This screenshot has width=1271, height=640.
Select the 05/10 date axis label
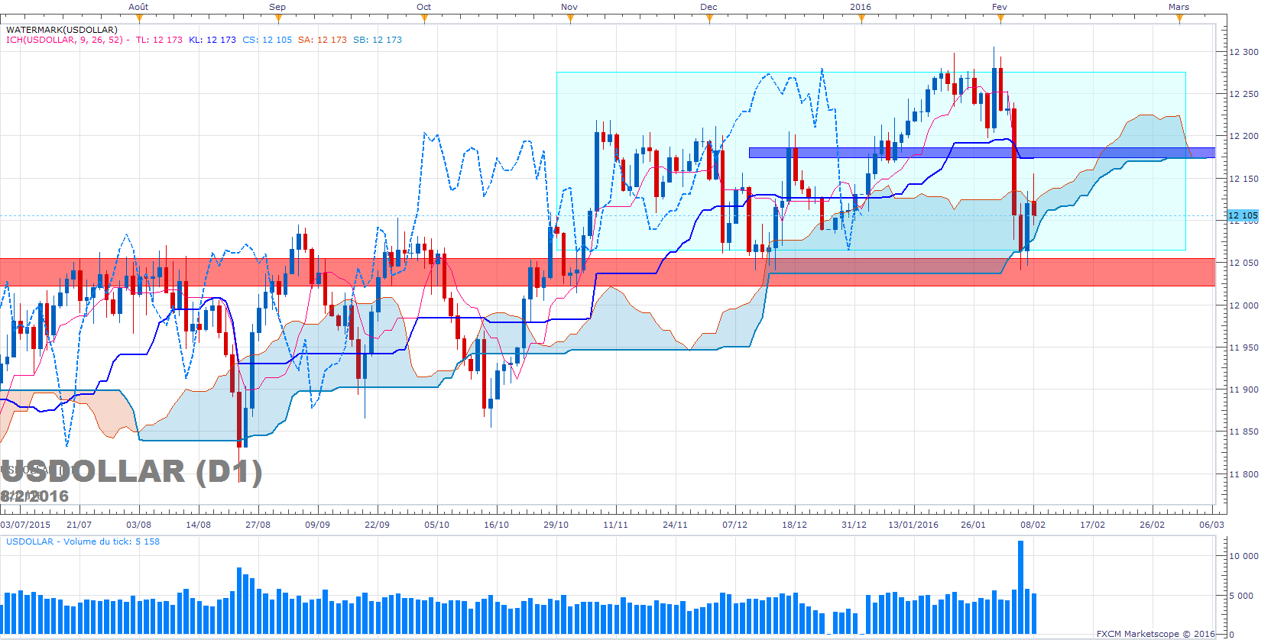437,525
